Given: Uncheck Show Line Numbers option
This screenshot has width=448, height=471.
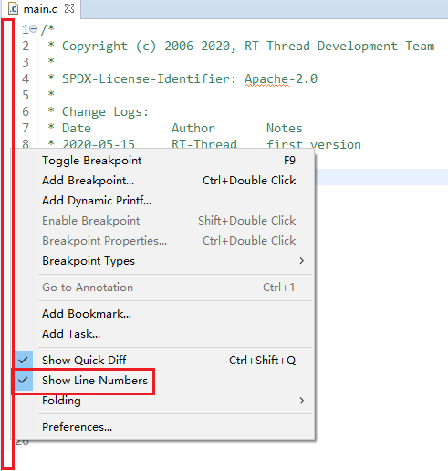Looking at the screenshot, I should 23,381.
